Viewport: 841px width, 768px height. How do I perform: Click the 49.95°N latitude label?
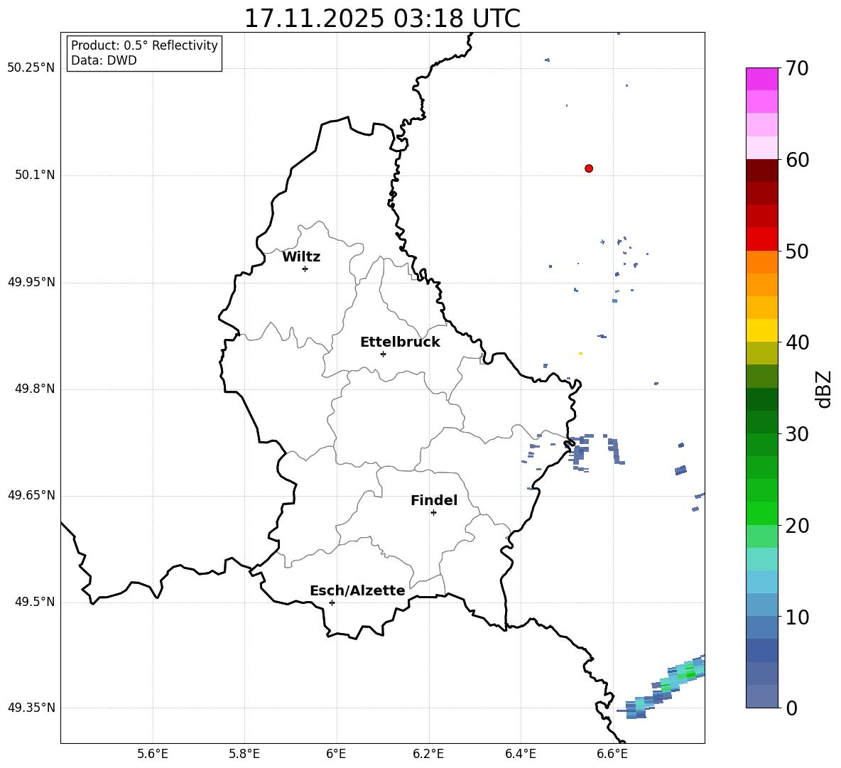point(31,282)
